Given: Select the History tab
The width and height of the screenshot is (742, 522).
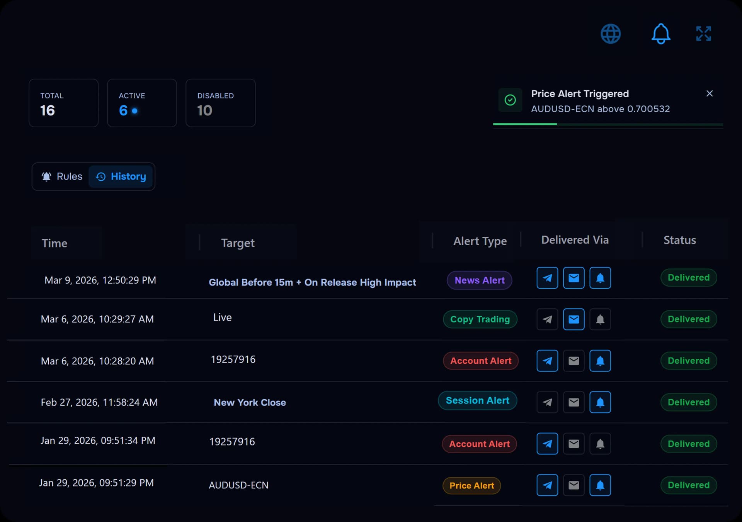Looking at the screenshot, I should coord(121,176).
